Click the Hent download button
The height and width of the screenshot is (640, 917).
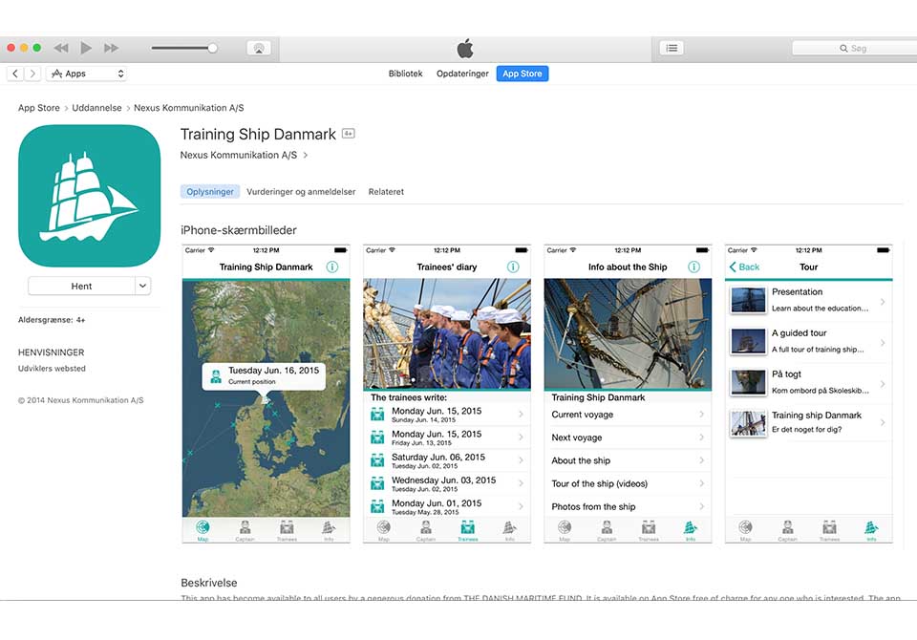[81, 286]
